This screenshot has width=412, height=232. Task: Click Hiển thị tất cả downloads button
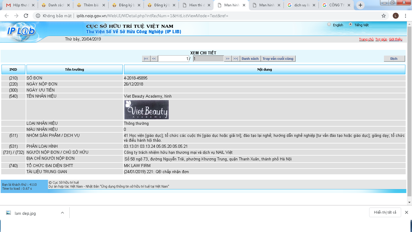pyautogui.click(x=385, y=212)
